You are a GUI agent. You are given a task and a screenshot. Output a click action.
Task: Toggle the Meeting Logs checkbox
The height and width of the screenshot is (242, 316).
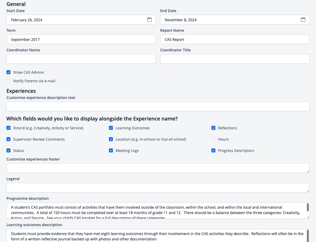point(111,151)
